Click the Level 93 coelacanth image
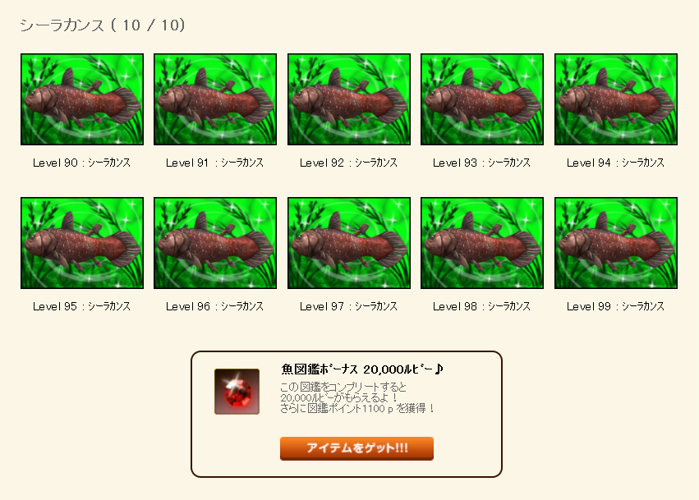Image resolution: width=699 pixels, height=500 pixels. click(482, 99)
